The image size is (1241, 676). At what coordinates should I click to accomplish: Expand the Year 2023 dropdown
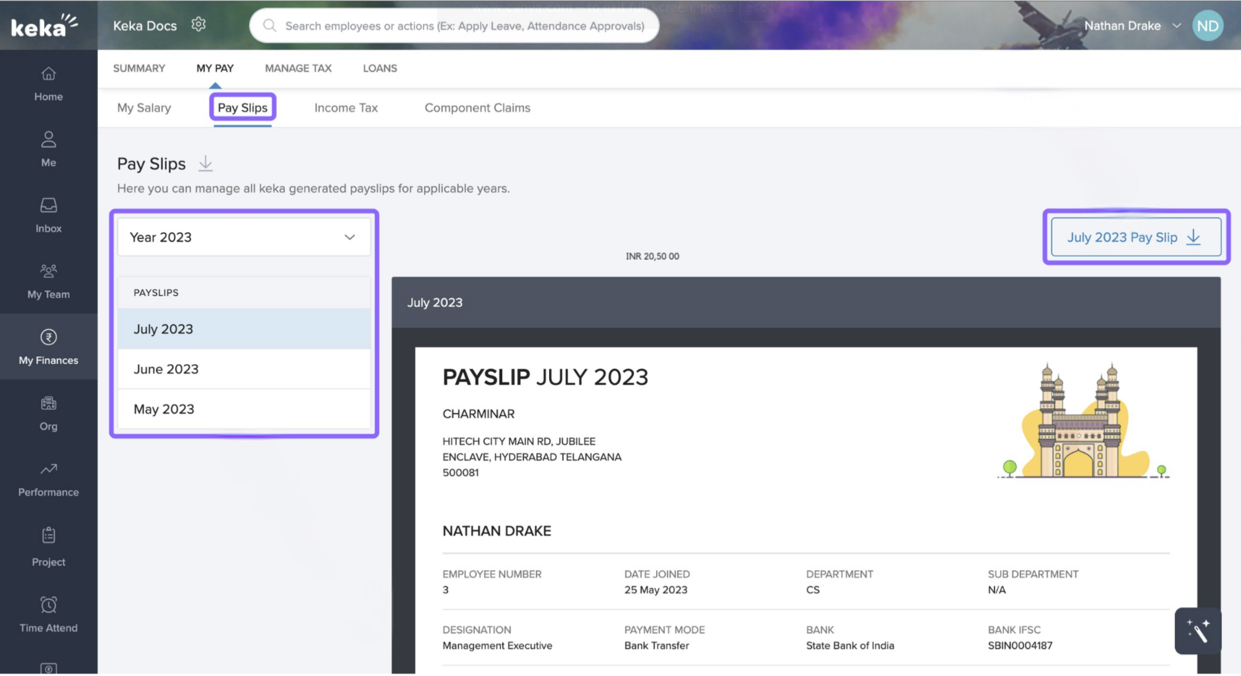point(244,237)
